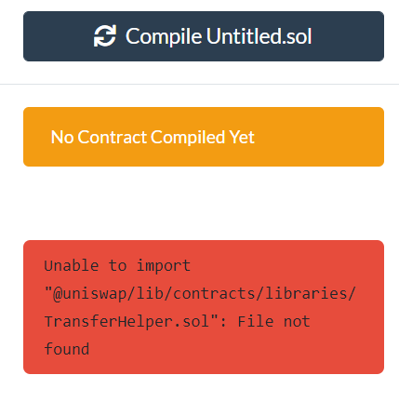This screenshot has height=402, width=399.
Task: Click the horizontal divider below the compile button
Action: pyautogui.click(x=199, y=84)
